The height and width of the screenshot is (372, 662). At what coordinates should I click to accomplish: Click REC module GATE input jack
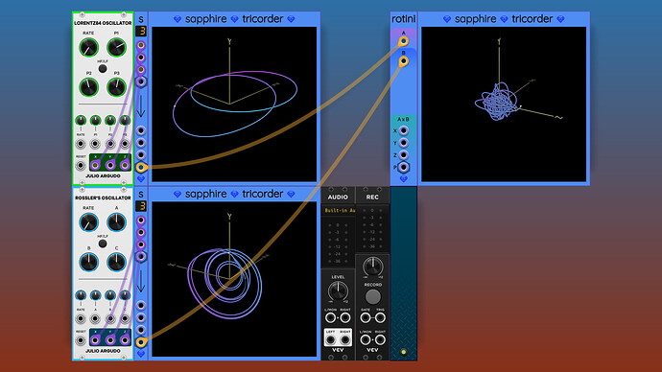(366, 317)
